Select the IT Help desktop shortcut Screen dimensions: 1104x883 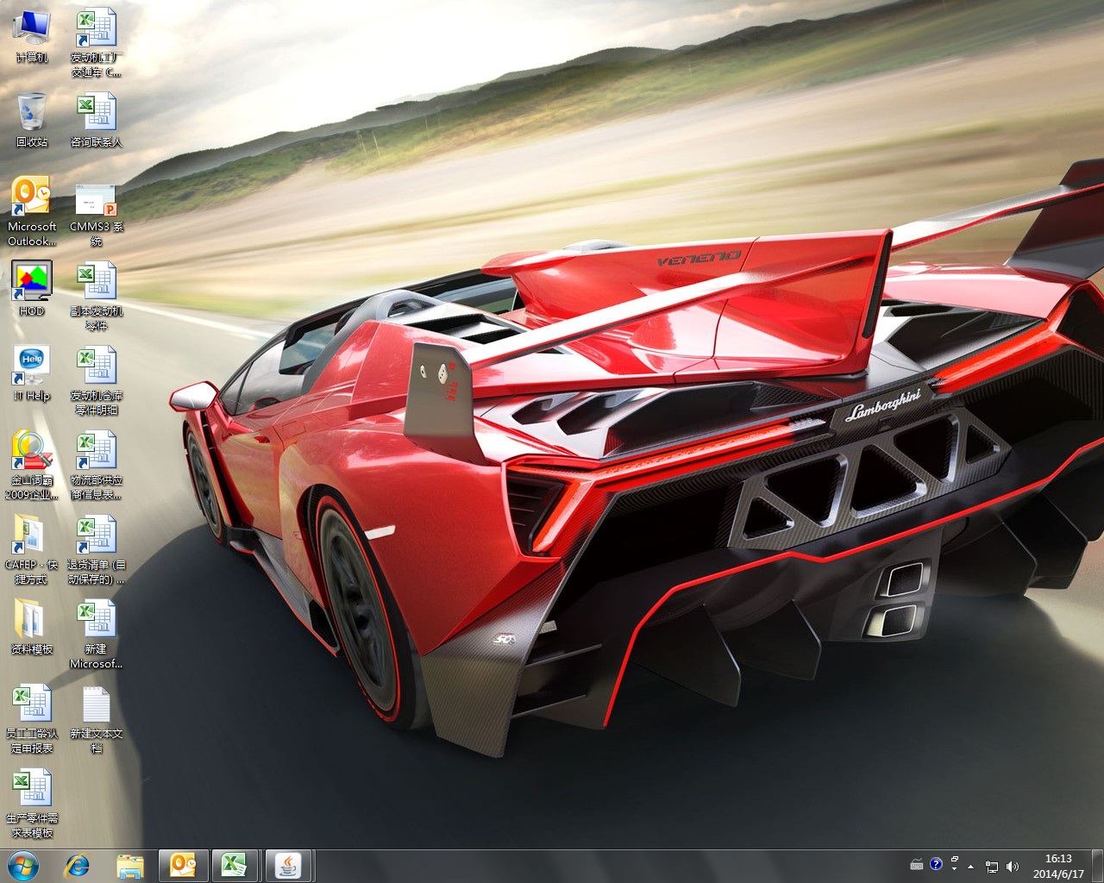click(32, 373)
